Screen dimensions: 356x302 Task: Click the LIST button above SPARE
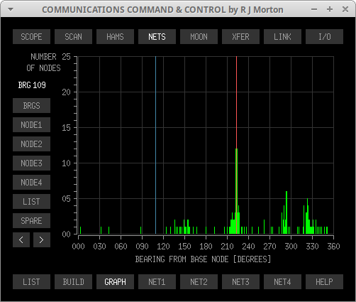coord(31,202)
